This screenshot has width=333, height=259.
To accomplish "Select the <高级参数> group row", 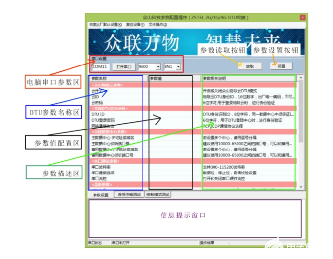I will (193, 185).
